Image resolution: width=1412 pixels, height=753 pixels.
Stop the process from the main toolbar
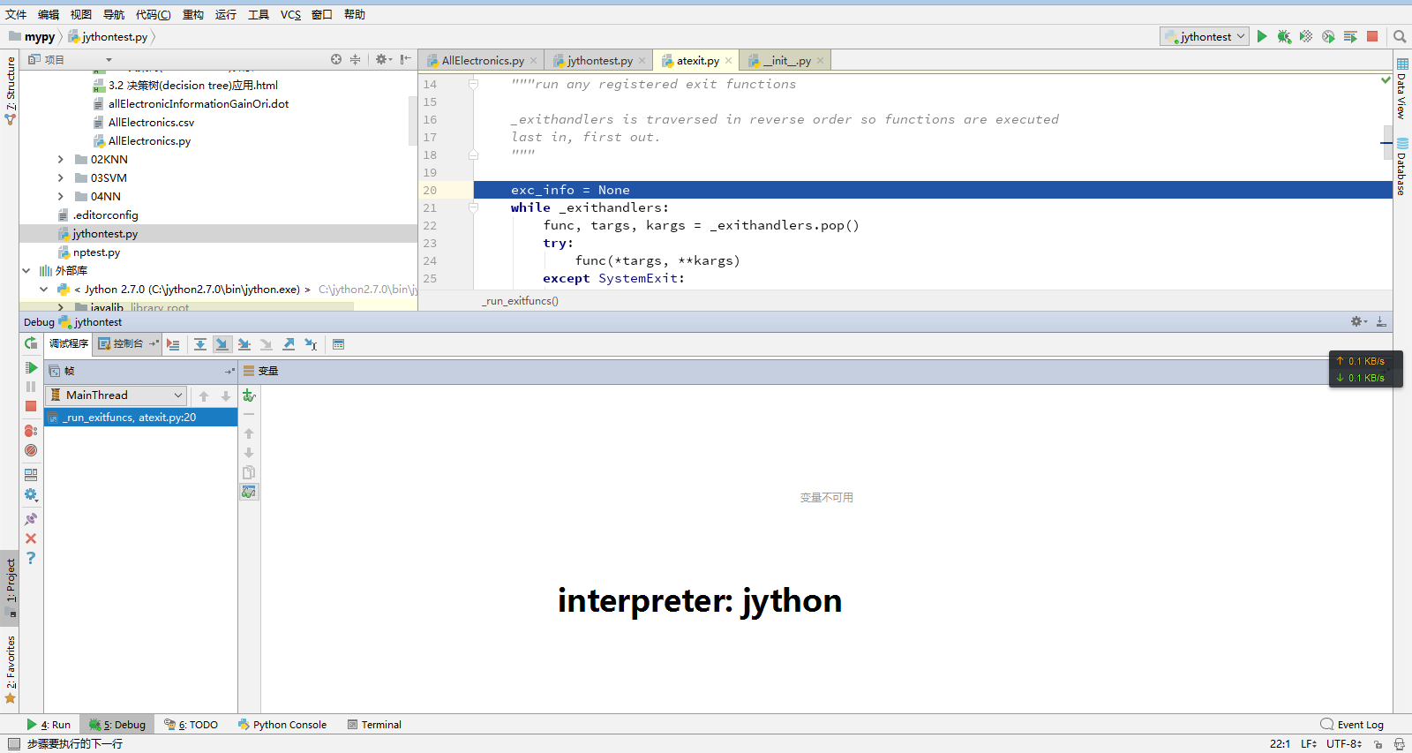click(x=1372, y=36)
